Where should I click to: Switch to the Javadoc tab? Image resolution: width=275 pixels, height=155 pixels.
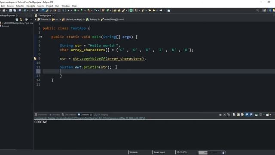(55, 115)
